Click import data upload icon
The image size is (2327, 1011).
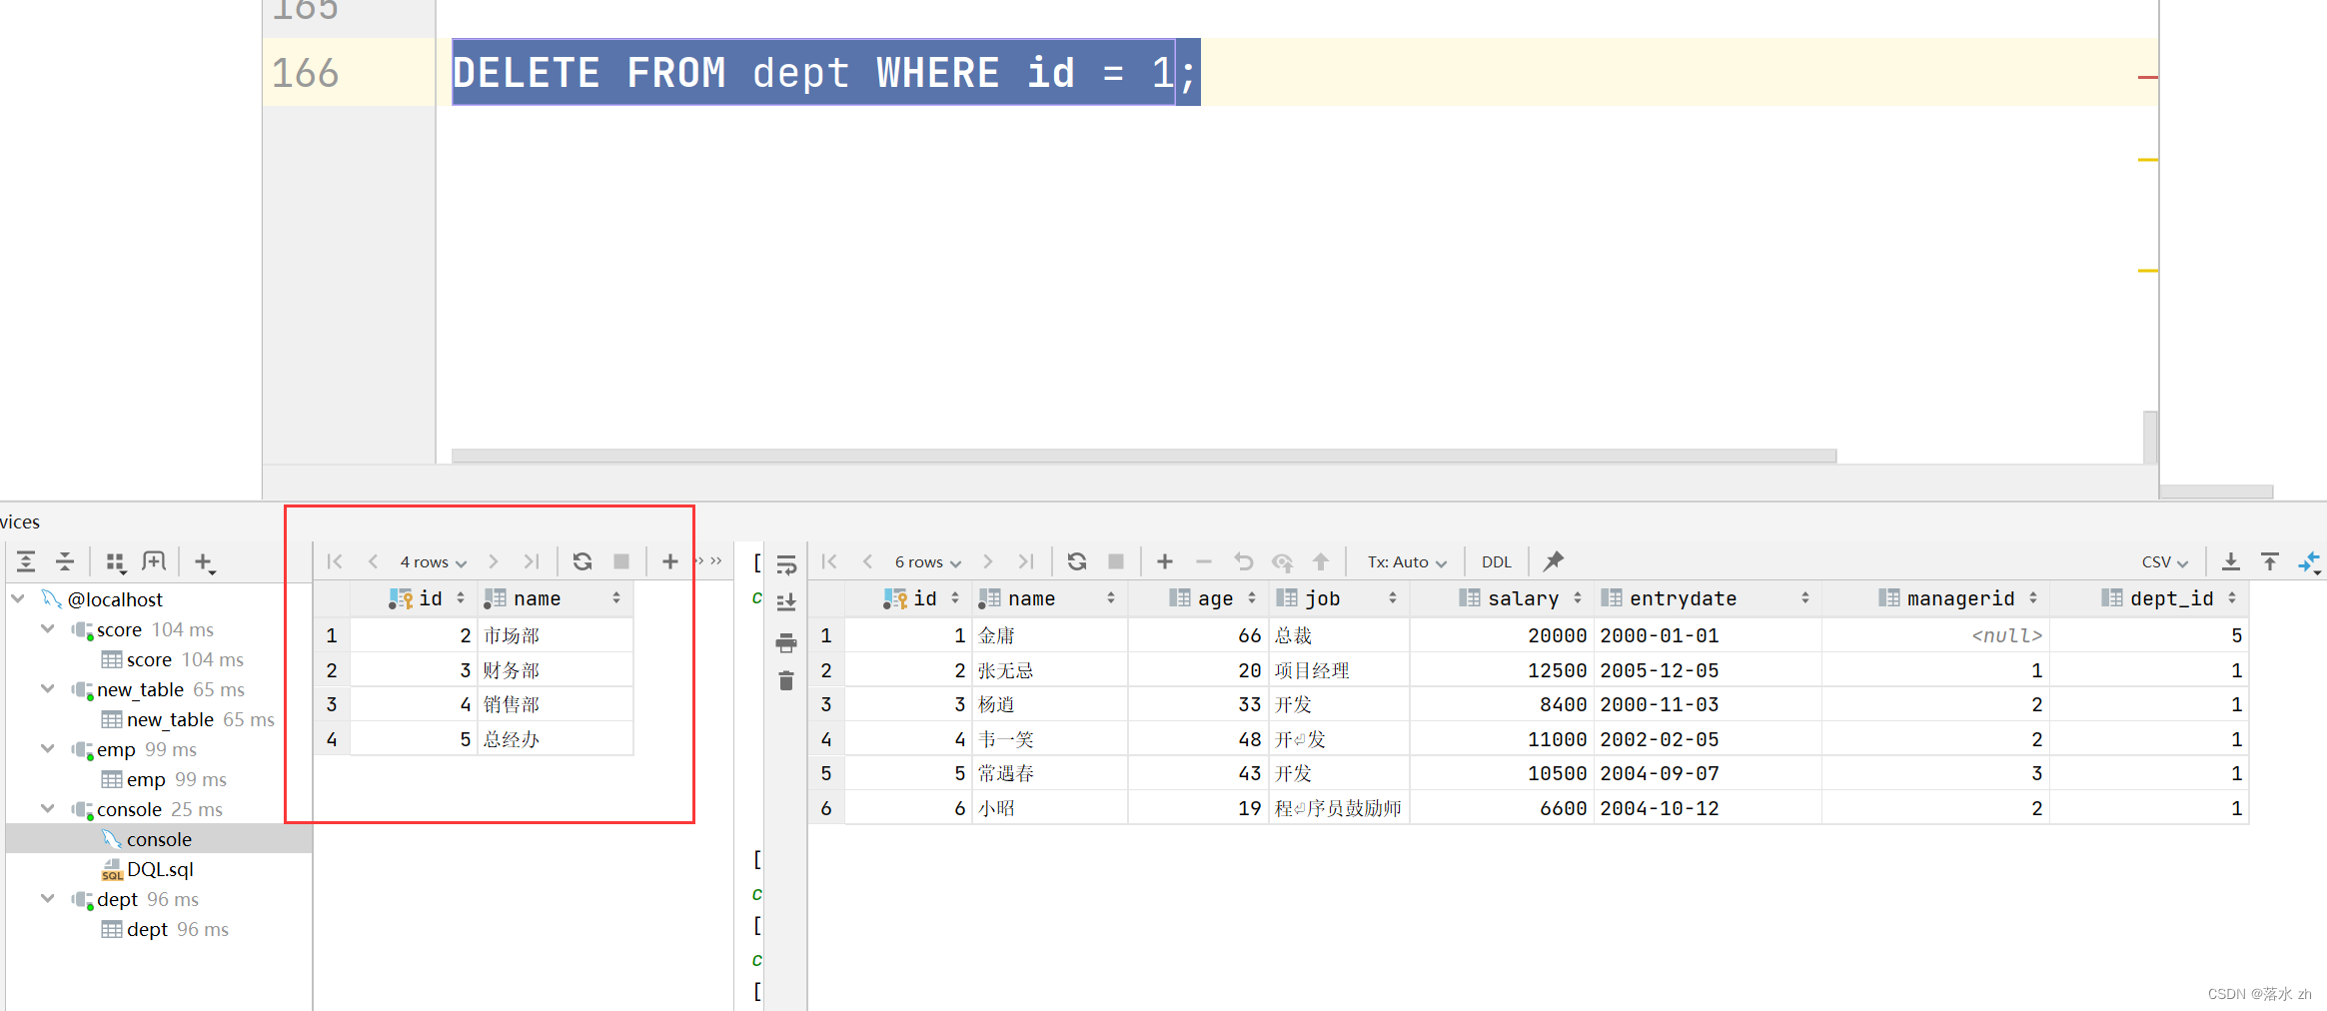2270,561
